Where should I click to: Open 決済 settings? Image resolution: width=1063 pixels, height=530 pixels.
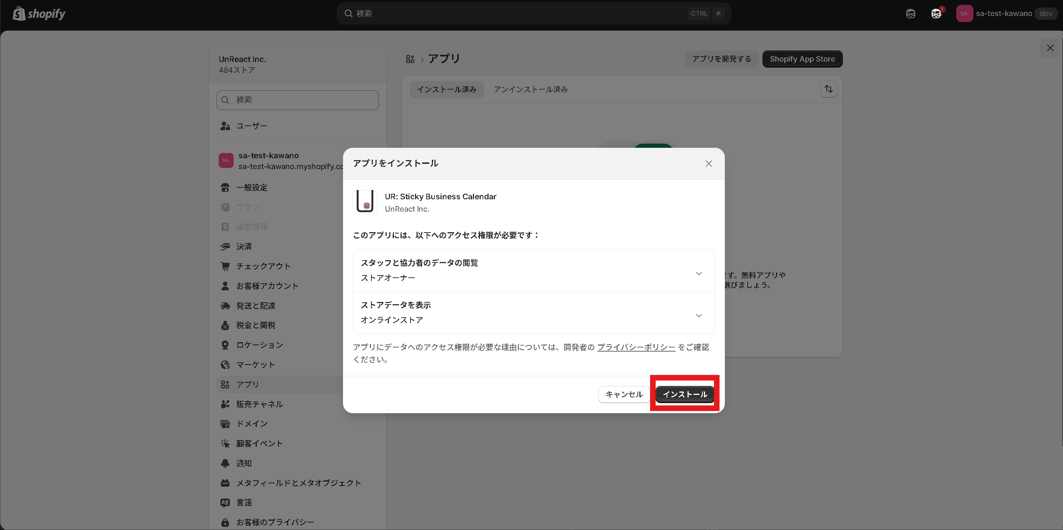[x=280, y=246]
